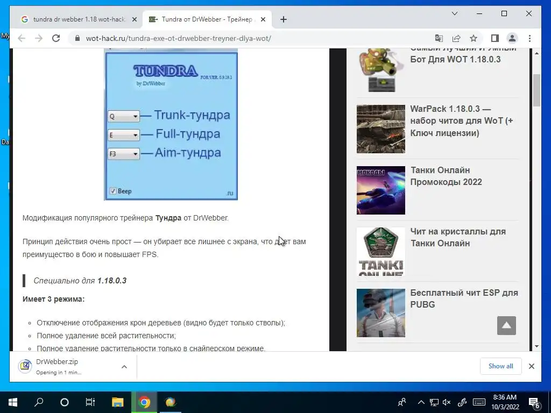Open the clock showing 8:36 AM

505,402
